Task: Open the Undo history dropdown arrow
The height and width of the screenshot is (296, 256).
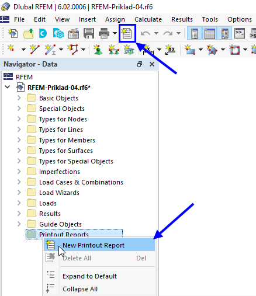Action: [156, 33]
